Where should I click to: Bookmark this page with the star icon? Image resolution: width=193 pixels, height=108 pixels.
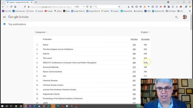(91, 7)
